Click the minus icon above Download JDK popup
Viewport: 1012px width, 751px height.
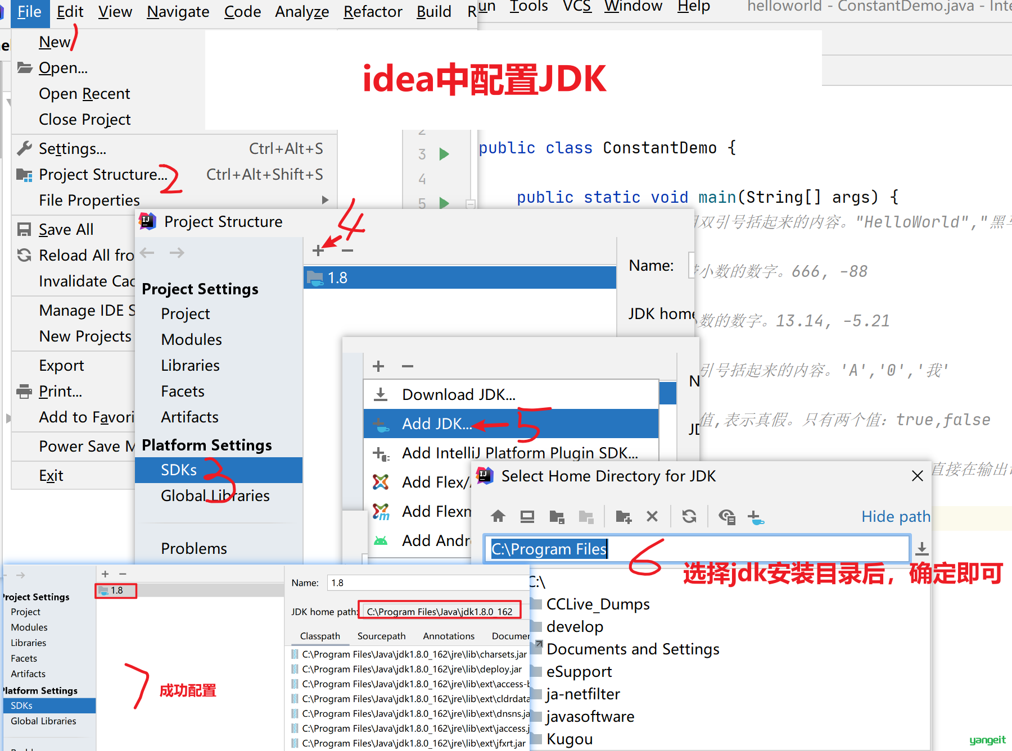[408, 366]
